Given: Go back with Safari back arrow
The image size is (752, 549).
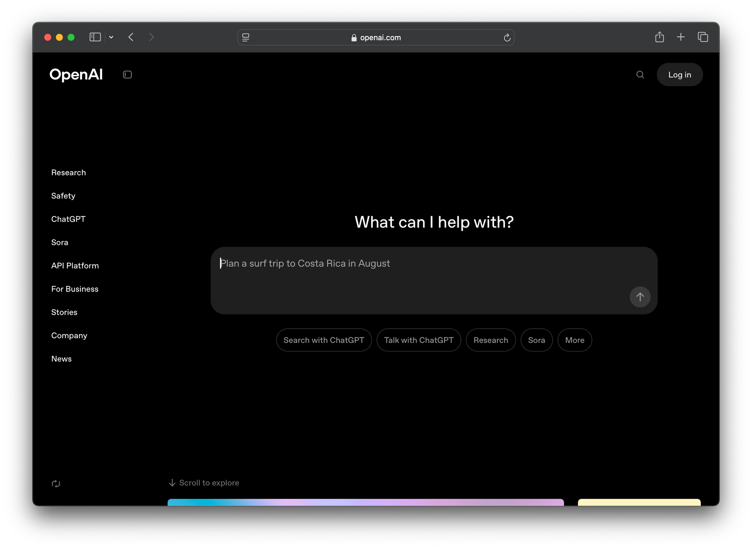Looking at the screenshot, I should coord(131,37).
